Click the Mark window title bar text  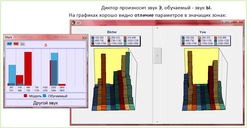[9, 37]
